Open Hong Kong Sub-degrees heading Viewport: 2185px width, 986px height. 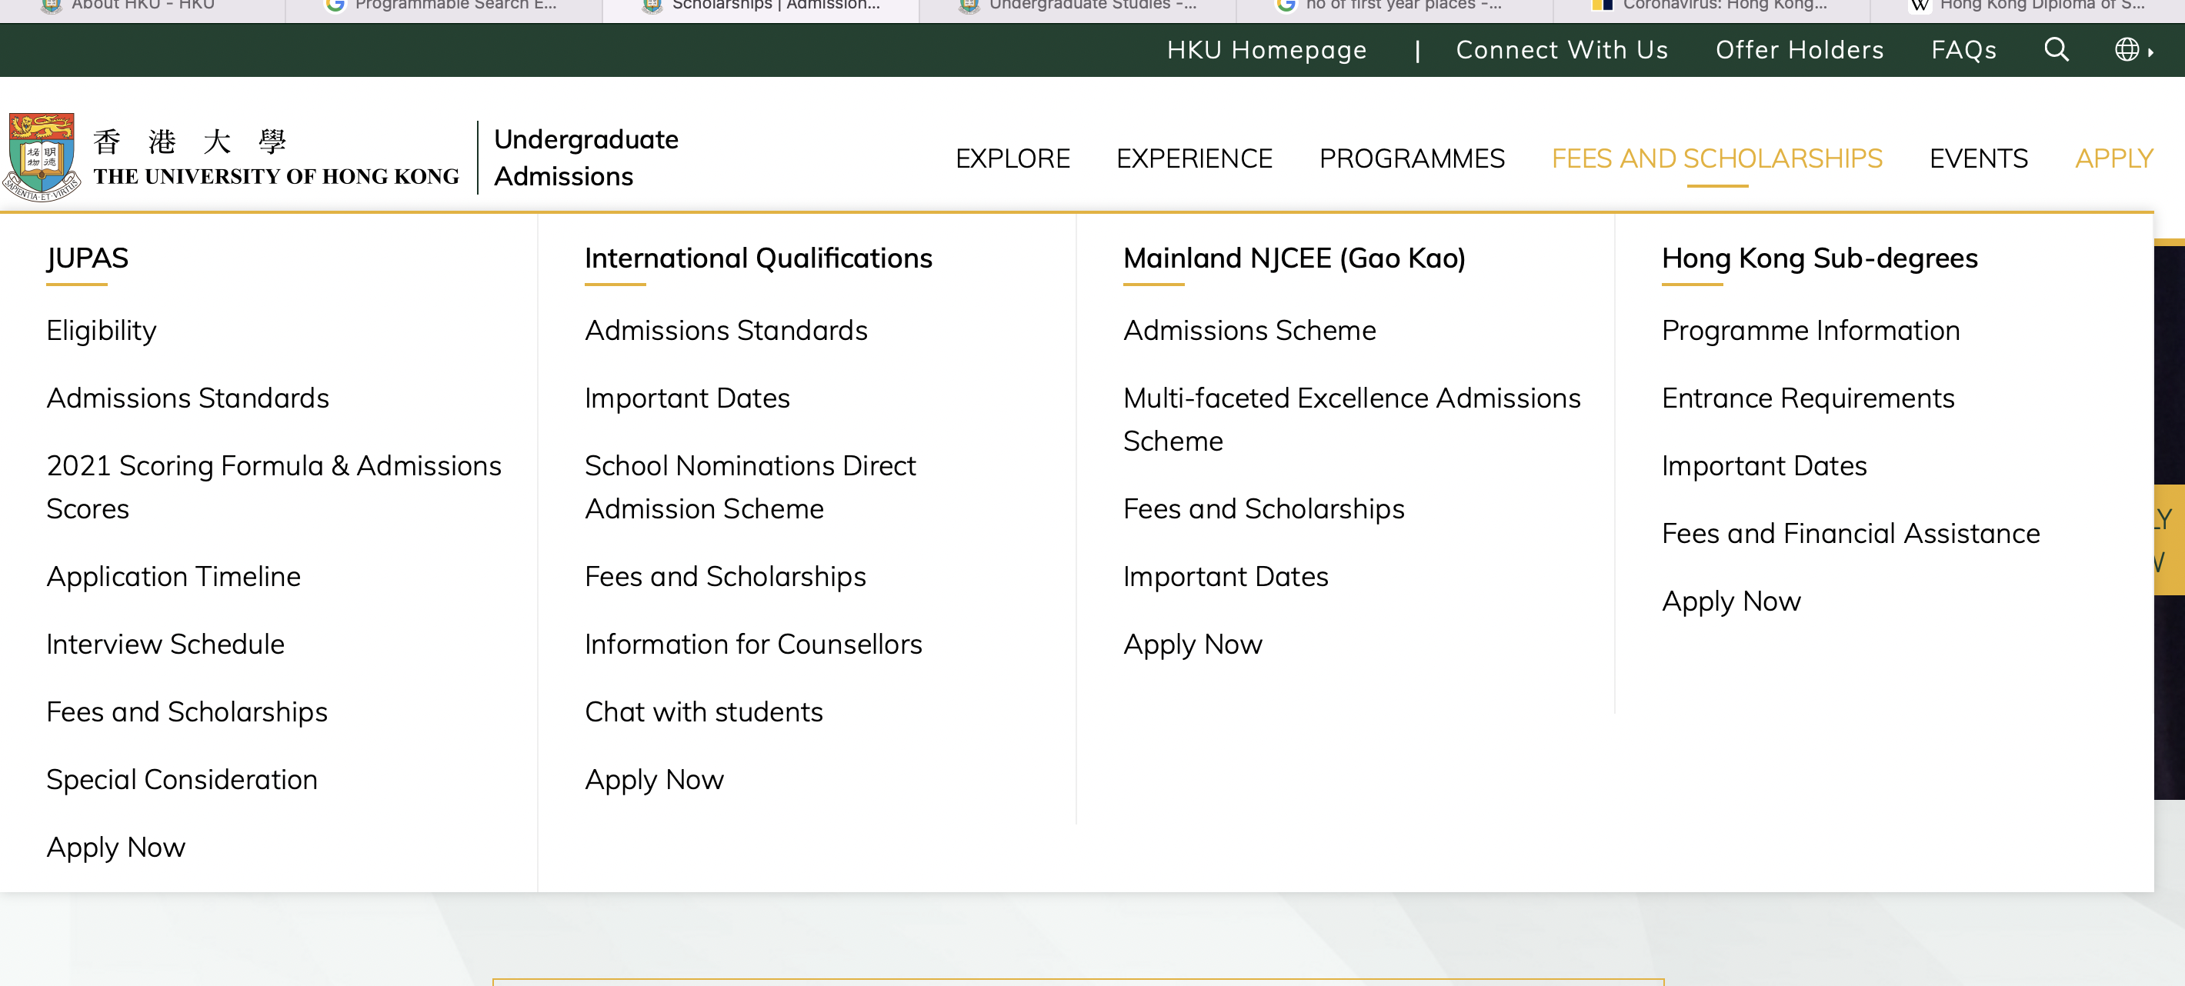tap(1820, 258)
